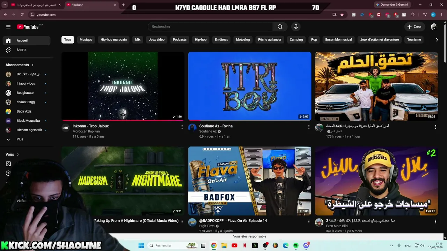Select the Tous filter chip
Screen dimensions: 447x251
[68, 40]
